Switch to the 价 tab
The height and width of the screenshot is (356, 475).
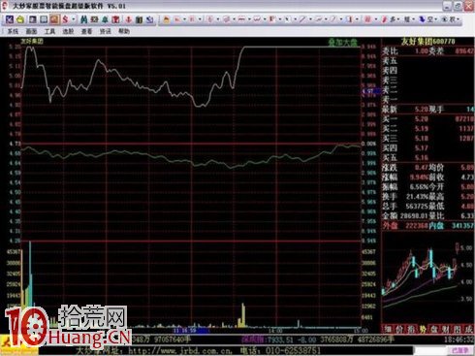[399, 329]
